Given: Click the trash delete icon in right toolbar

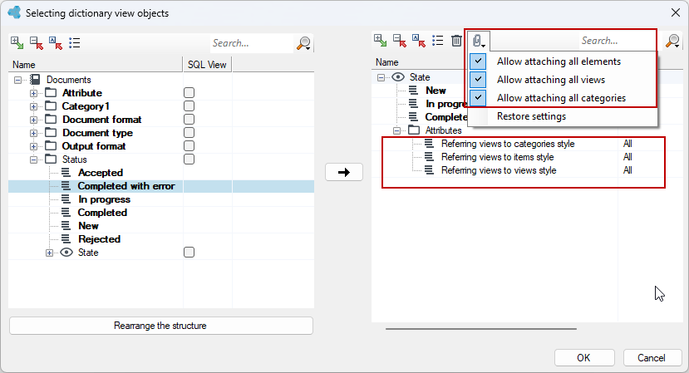Looking at the screenshot, I should [x=456, y=41].
